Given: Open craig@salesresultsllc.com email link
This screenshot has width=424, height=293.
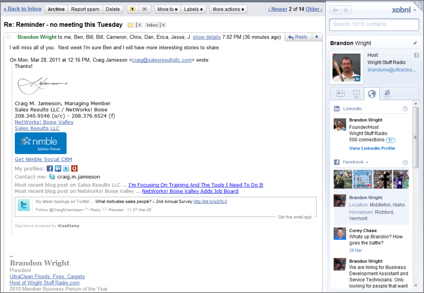Looking at the screenshot, I should click(162, 60).
